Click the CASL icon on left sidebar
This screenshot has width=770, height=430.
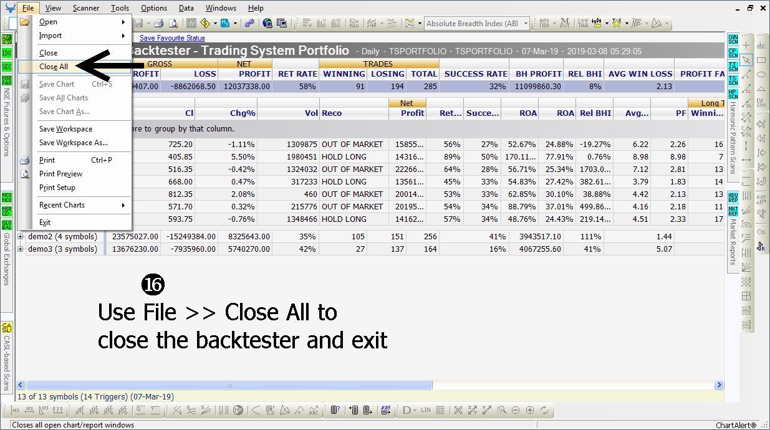pos(7,328)
